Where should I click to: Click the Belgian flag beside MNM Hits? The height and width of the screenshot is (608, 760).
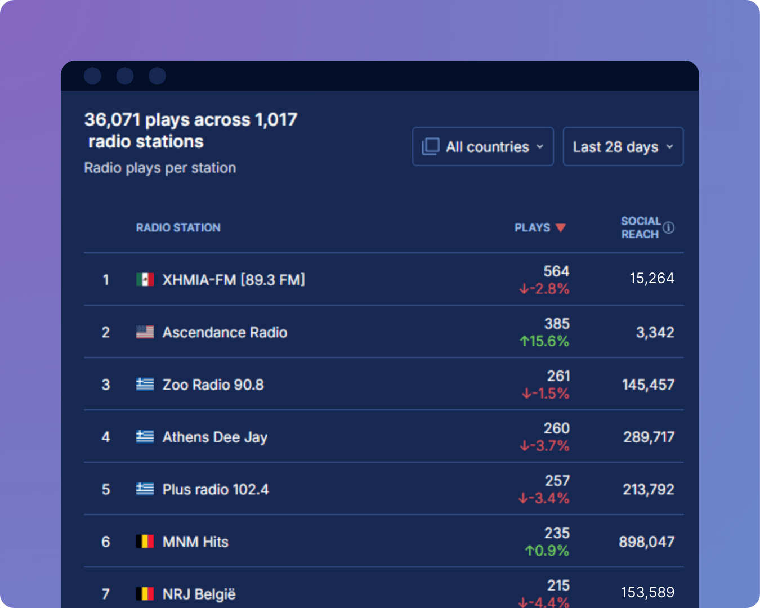145,542
